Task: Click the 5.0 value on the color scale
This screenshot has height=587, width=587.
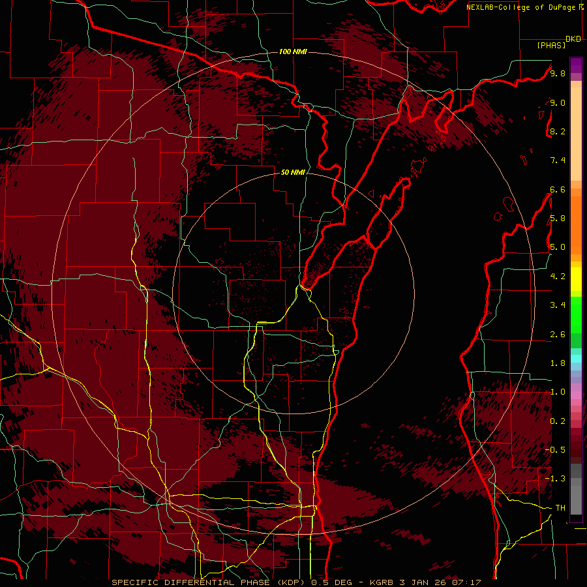Action: point(558,247)
